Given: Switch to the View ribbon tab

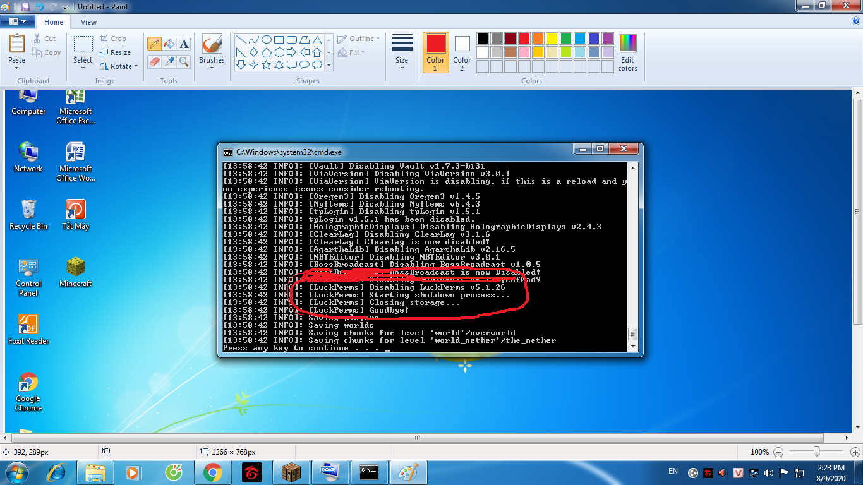Looking at the screenshot, I should 89,22.
